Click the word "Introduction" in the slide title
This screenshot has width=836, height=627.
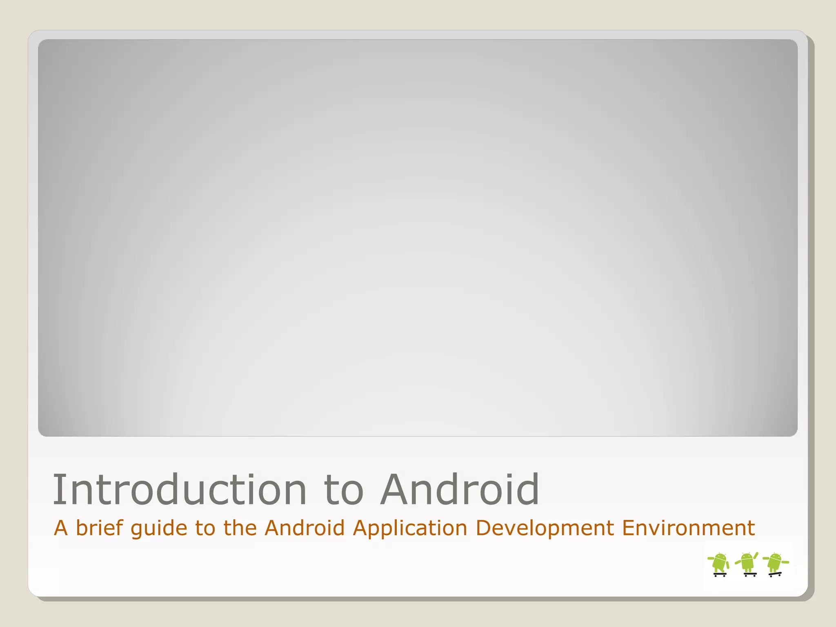pyautogui.click(x=180, y=489)
